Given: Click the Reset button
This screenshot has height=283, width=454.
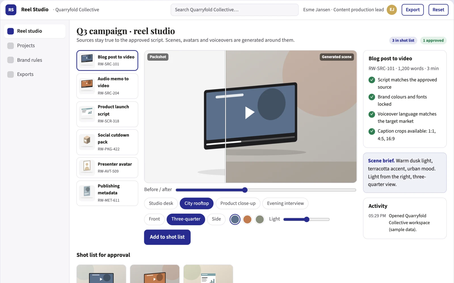Looking at the screenshot, I should (x=438, y=10).
